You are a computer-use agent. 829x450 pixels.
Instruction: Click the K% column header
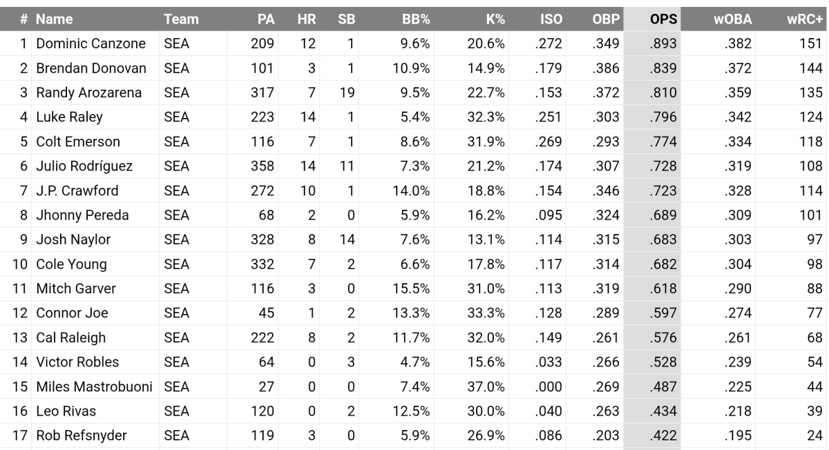[x=495, y=19]
